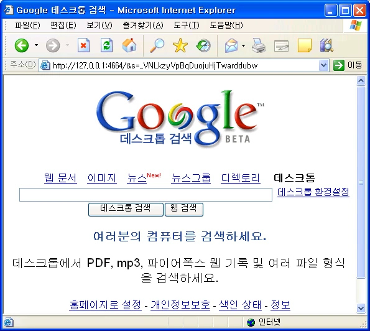Open the 파일(F) menu
The width and height of the screenshot is (370, 331).
point(27,25)
